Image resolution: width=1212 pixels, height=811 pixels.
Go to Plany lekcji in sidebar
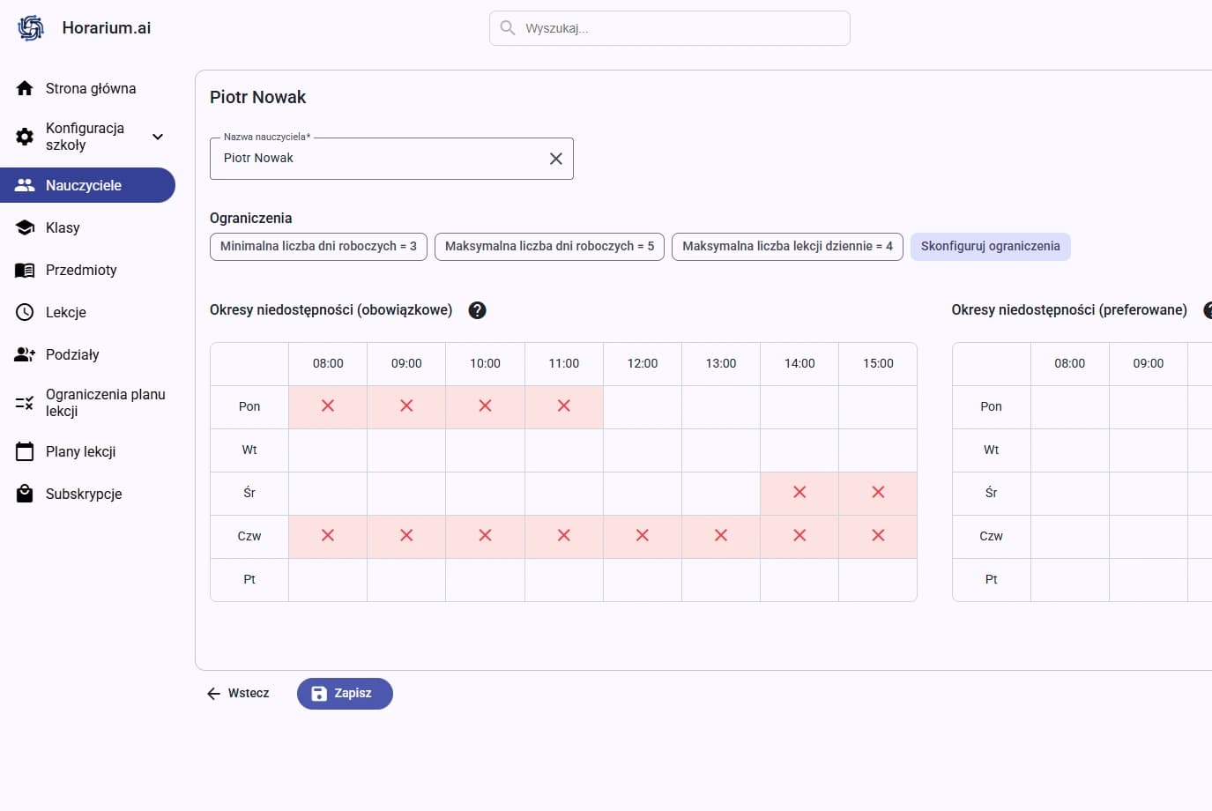pos(81,451)
